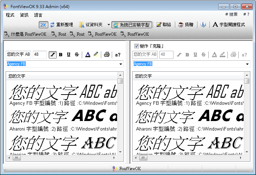Toggle bold in left pane
This screenshot has width=256, height=175.
[x=61, y=55]
